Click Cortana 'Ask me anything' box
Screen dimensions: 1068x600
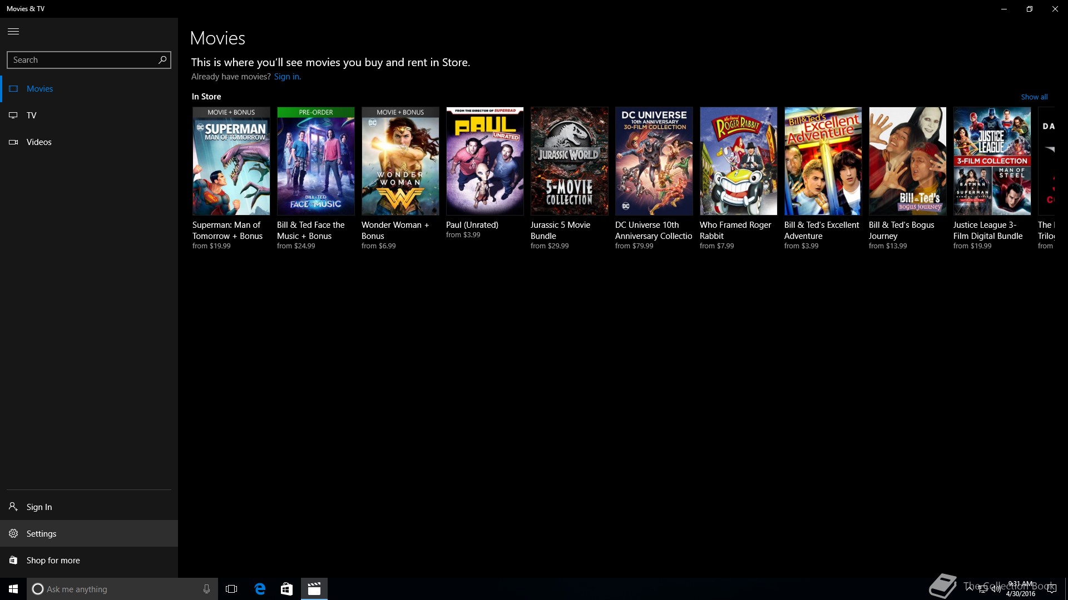pyautogui.click(x=123, y=589)
